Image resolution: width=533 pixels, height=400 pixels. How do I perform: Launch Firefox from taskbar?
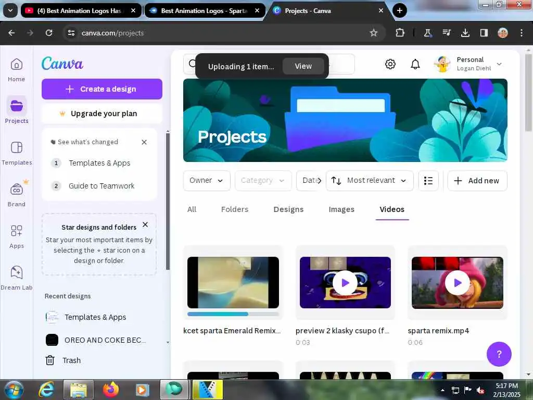[x=111, y=390]
